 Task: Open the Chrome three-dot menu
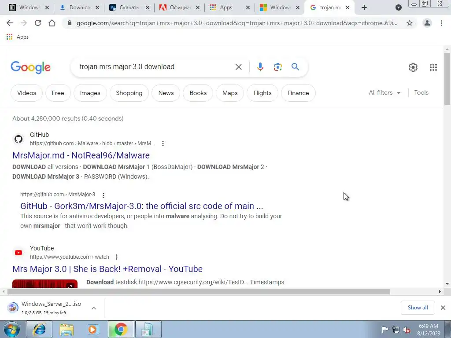(441, 23)
